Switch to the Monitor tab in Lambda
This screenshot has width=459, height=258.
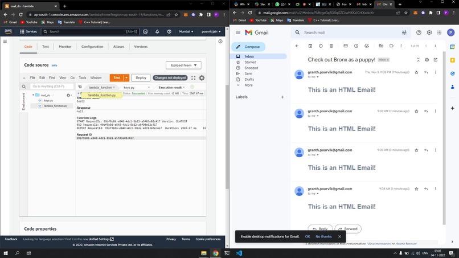click(x=65, y=47)
